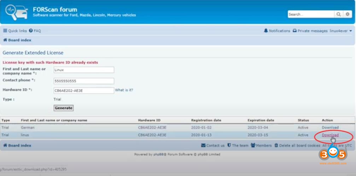
Task: Click the Generate Extended License heading
Action: pyautogui.click(x=33, y=53)
